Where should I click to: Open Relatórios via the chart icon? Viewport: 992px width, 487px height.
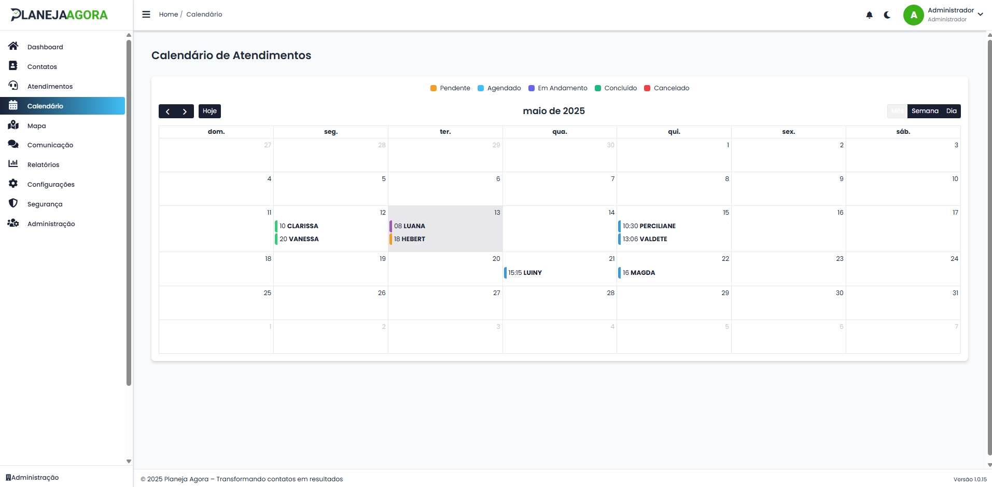[x=13, y=164]
